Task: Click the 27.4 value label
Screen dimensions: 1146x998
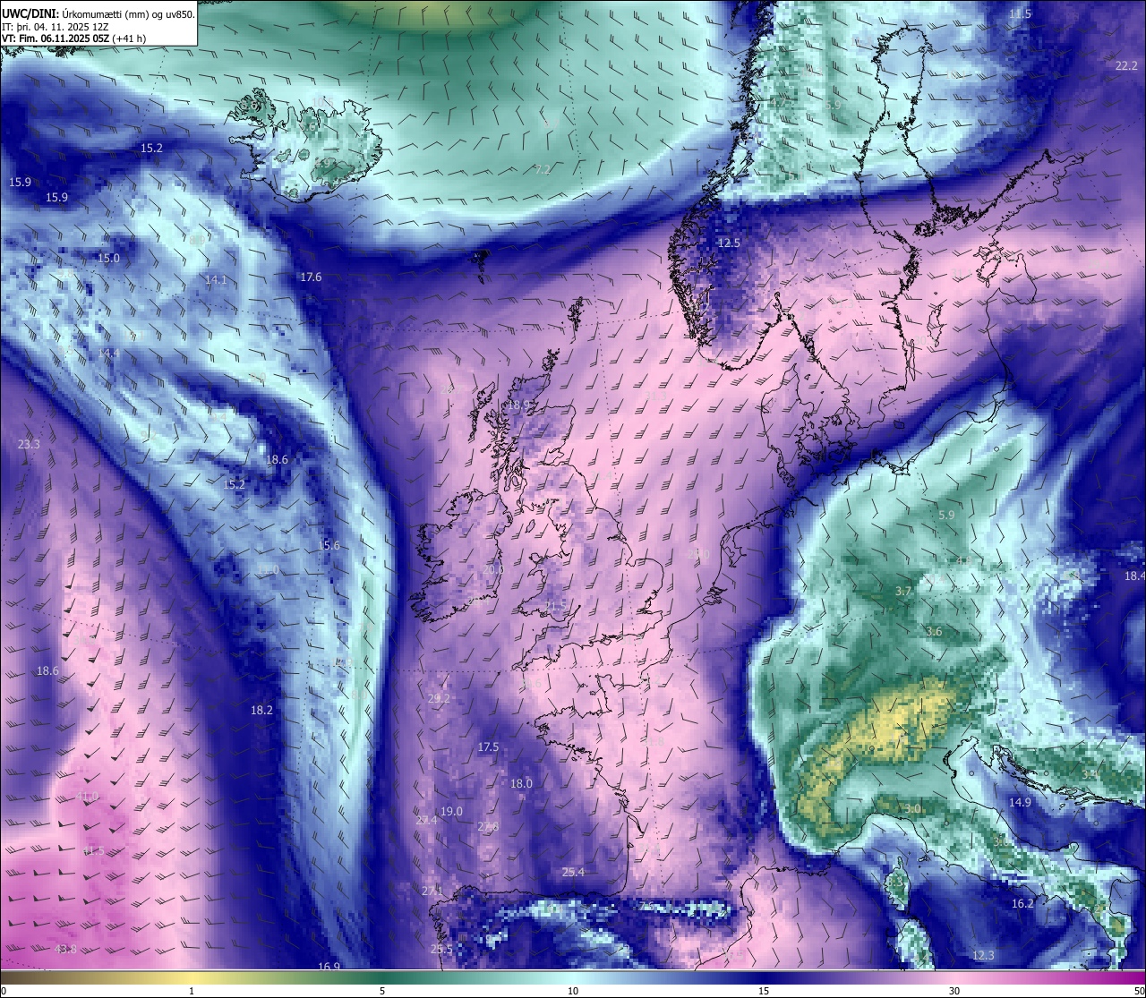Action: (x=426, y=820)
